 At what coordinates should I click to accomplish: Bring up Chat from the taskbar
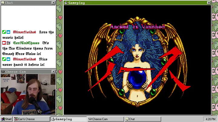point(143,119)
